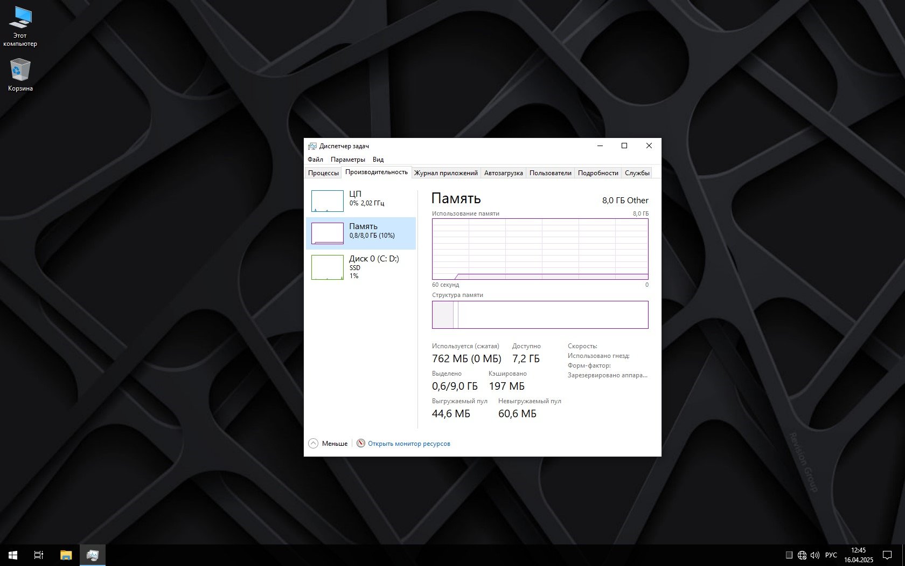Open the Параметры menu
The image size is (905, 566).
(348, 160)
